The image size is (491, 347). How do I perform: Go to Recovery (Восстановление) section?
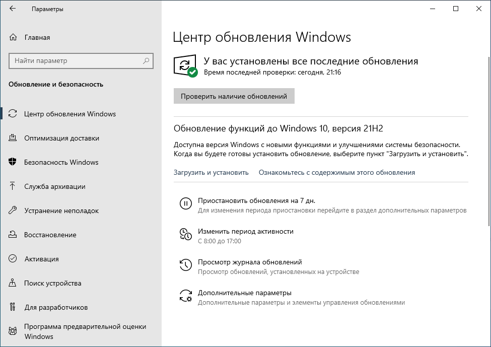[x=50, y=235]
